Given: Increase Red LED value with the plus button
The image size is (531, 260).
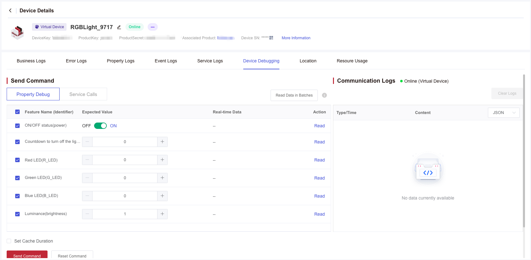Looking at the screenshot, I should [162, 160].
